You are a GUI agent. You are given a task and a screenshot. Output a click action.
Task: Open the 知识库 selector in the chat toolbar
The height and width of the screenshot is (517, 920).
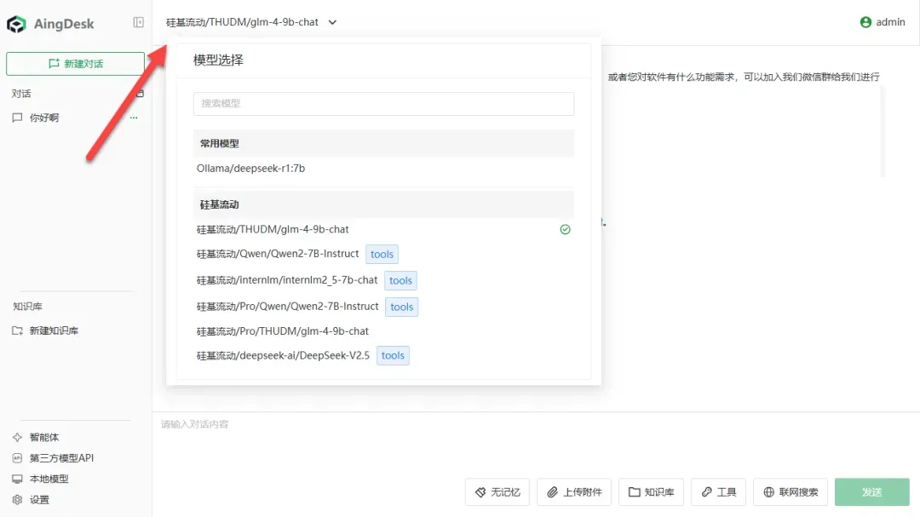point(652,491)
